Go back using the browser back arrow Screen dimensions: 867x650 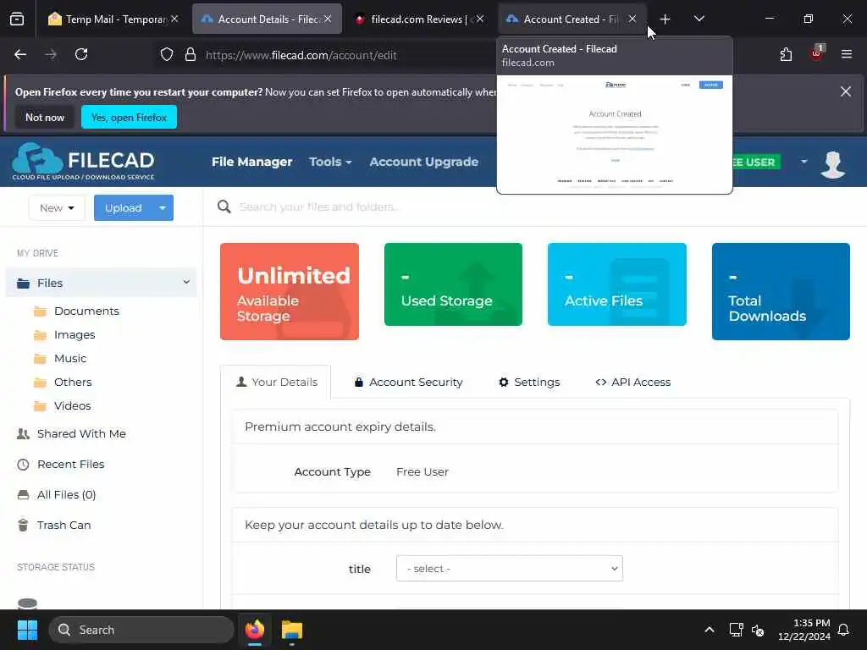pyautogui.click(x=20, y=54)
